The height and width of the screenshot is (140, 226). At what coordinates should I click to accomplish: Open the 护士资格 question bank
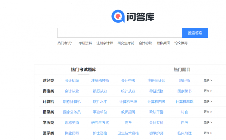point(100,133)
